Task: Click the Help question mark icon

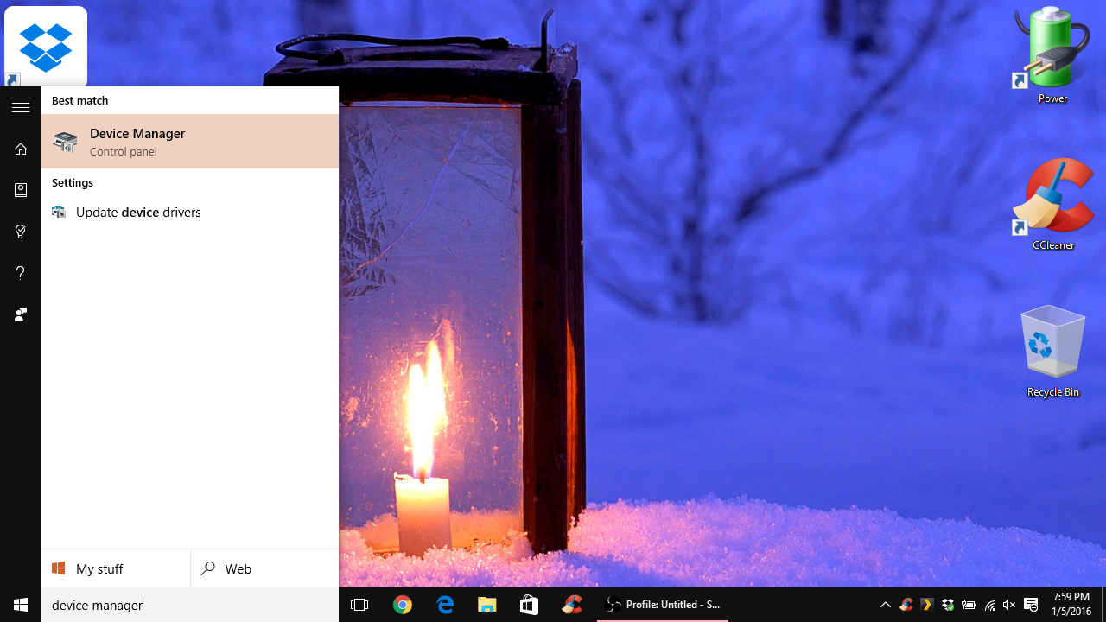Action: coord(21,273)
